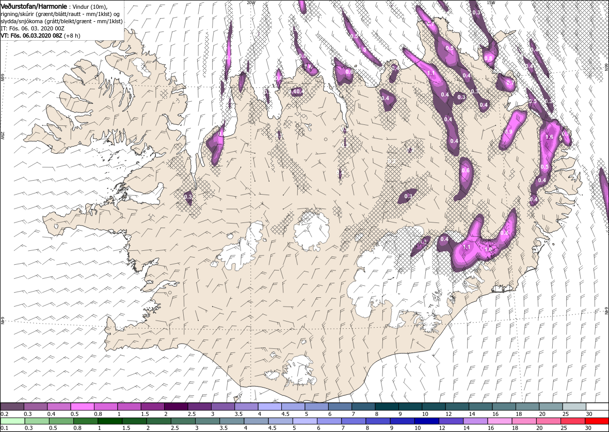
Task: Pick lower legend swatch between 2 and 2.5
Action: pyautogui.click(x=158, y=422)
